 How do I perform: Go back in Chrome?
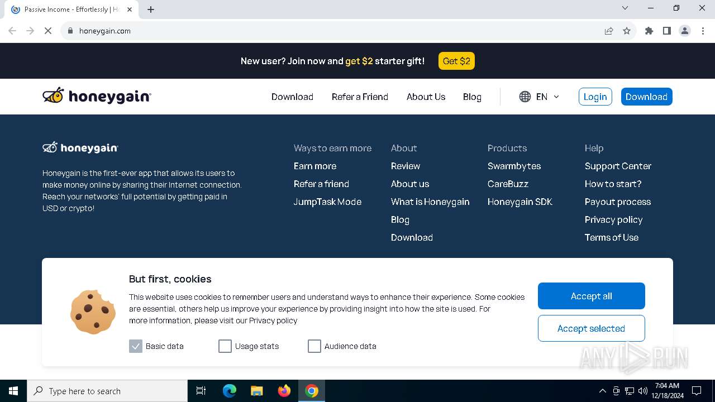click(x=12, y=31)
